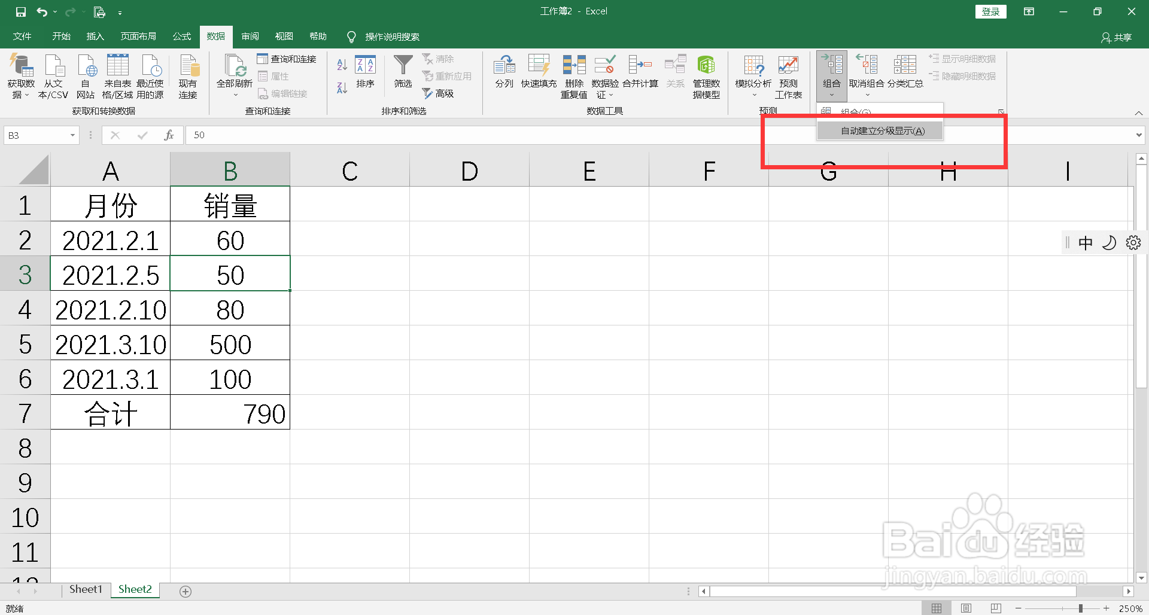Expand the Name Box dropdown arrow
The width and height of the screenshot is (1149, 615).
(72, 135)
